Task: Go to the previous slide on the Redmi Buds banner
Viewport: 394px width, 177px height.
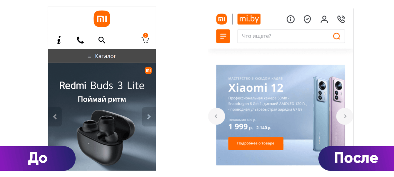Action: tap(55, 117)
